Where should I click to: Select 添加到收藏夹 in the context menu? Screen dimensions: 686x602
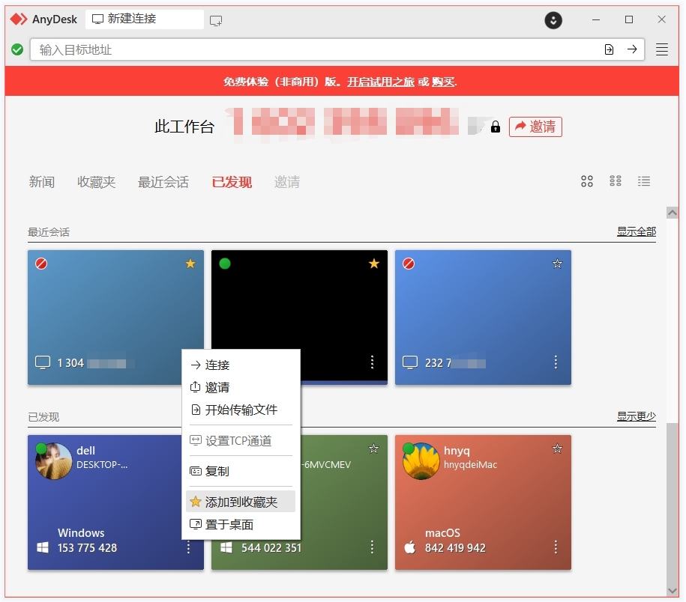pyautogui.click(x=241, y=500)
